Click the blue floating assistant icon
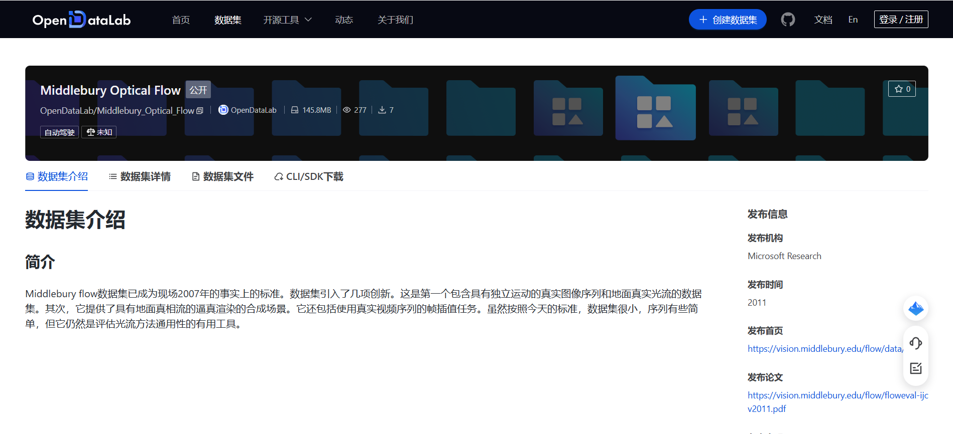 click(x=916, y=308)
